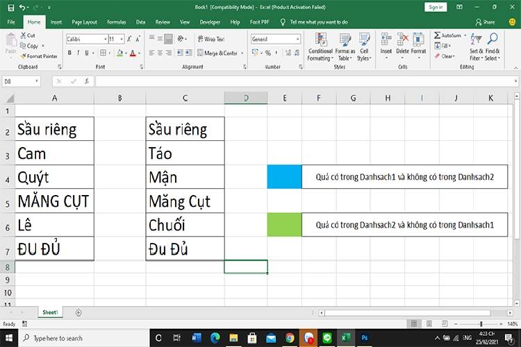The image size is (521, 347).
Task: Open Format as Table gallery
Action: point(345,47)
